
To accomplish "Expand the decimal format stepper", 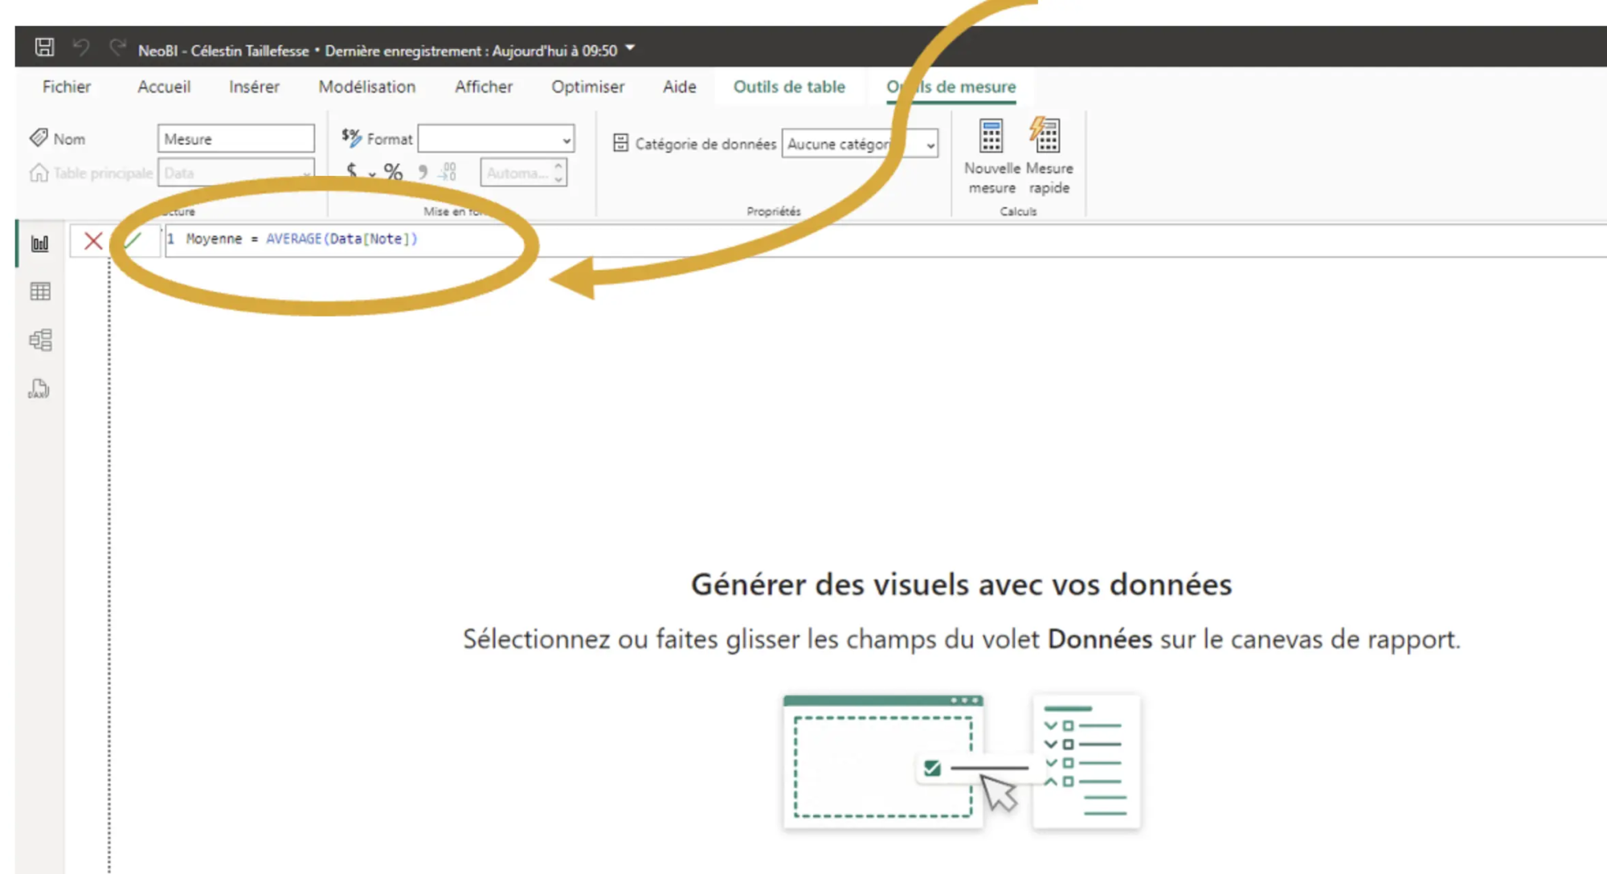I will [560, 167].
